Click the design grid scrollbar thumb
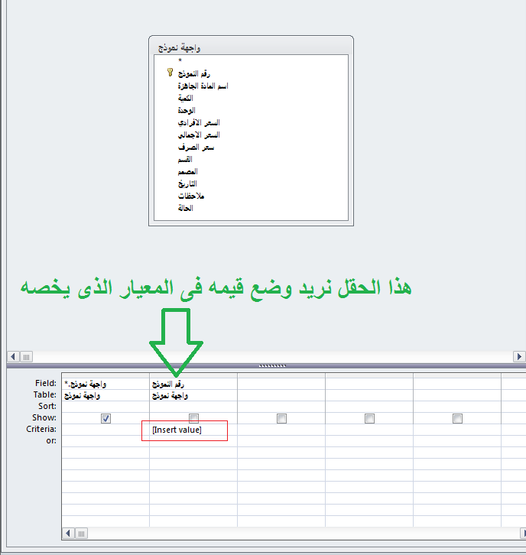 [81, 533]
